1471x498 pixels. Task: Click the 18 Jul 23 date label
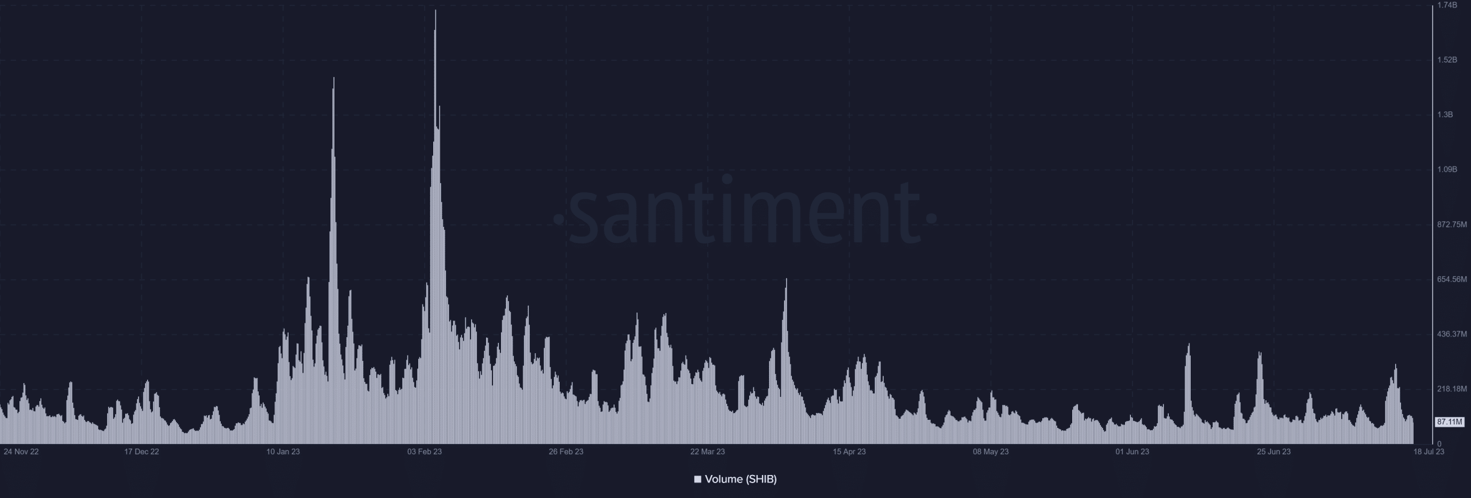click(1428, 451)
